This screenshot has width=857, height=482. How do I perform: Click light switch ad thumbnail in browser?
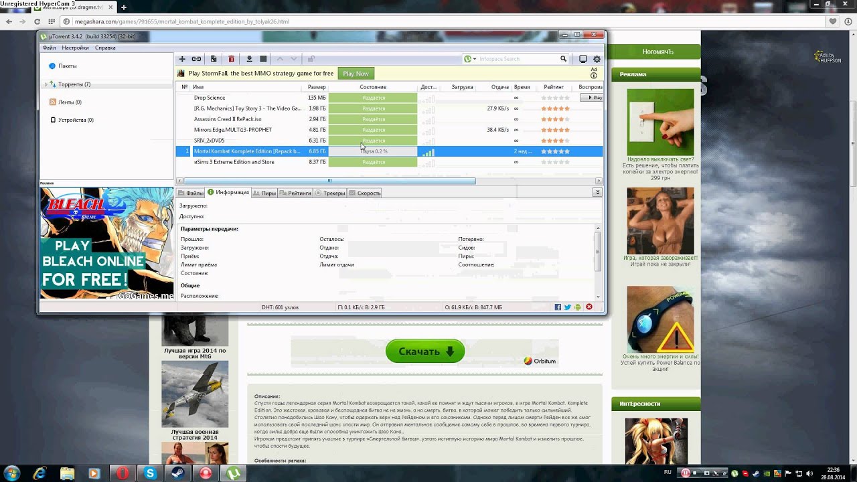660,122
